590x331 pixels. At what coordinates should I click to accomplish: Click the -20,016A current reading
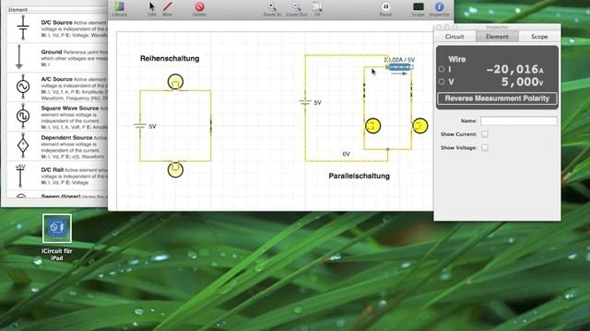[514, 69]
